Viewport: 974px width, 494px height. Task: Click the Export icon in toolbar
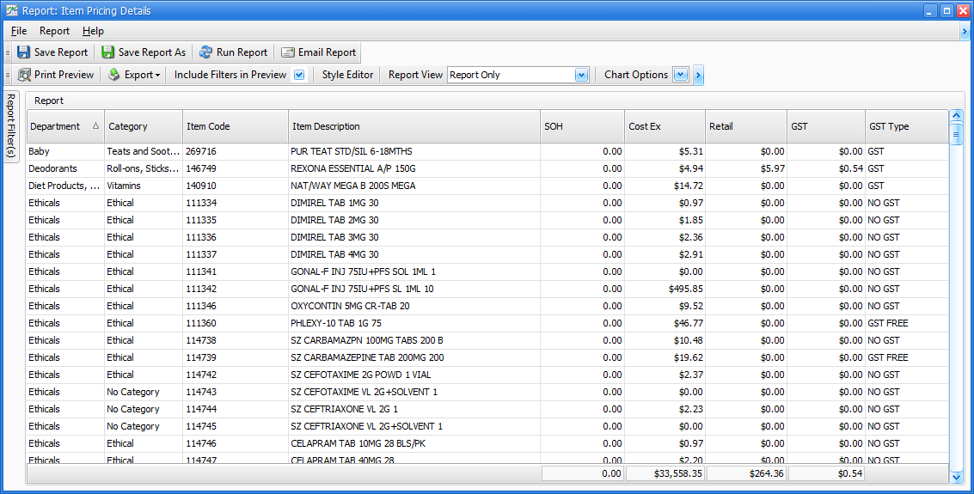click(x=114, y=75)
